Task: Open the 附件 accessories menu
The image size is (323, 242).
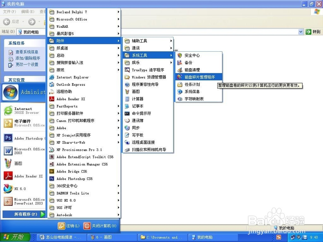Action: click(84, 41)
